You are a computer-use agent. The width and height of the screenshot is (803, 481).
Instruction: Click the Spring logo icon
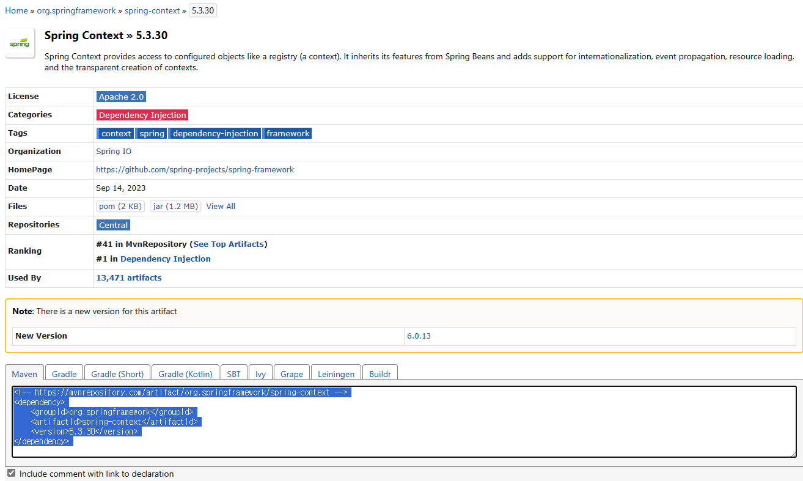pos(20,43)
